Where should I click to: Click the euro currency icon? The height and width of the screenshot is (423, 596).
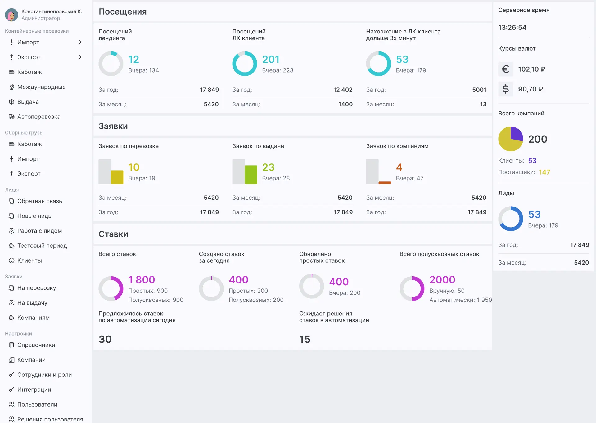point(506,69)
